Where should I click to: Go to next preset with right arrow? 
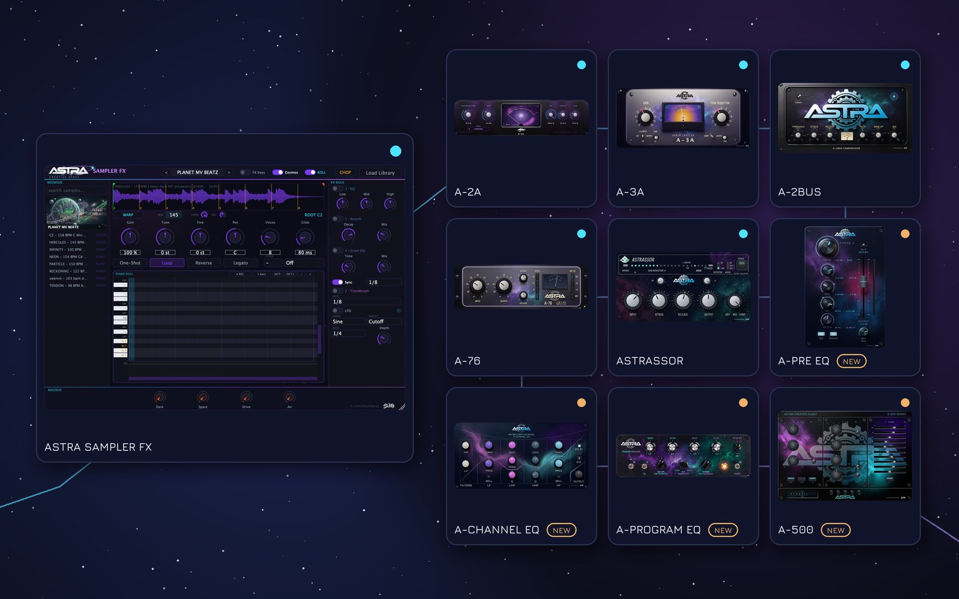tap(228, 173)
